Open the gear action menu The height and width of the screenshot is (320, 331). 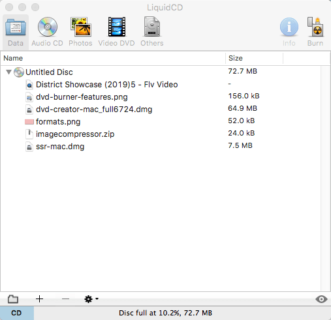point(91,299)
